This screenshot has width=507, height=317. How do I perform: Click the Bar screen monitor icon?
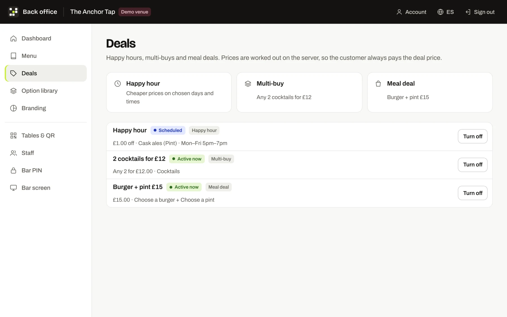[x=14, y=188]
